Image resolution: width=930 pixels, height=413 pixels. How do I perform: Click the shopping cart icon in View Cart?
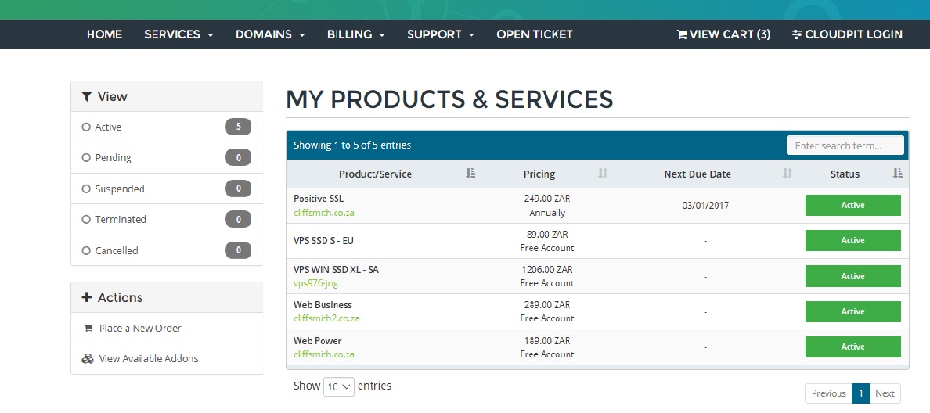[682, 34]
